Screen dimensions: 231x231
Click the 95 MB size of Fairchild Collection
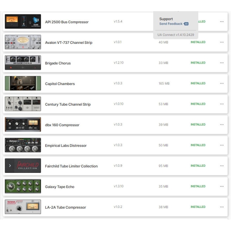click(x=163, y=166)
